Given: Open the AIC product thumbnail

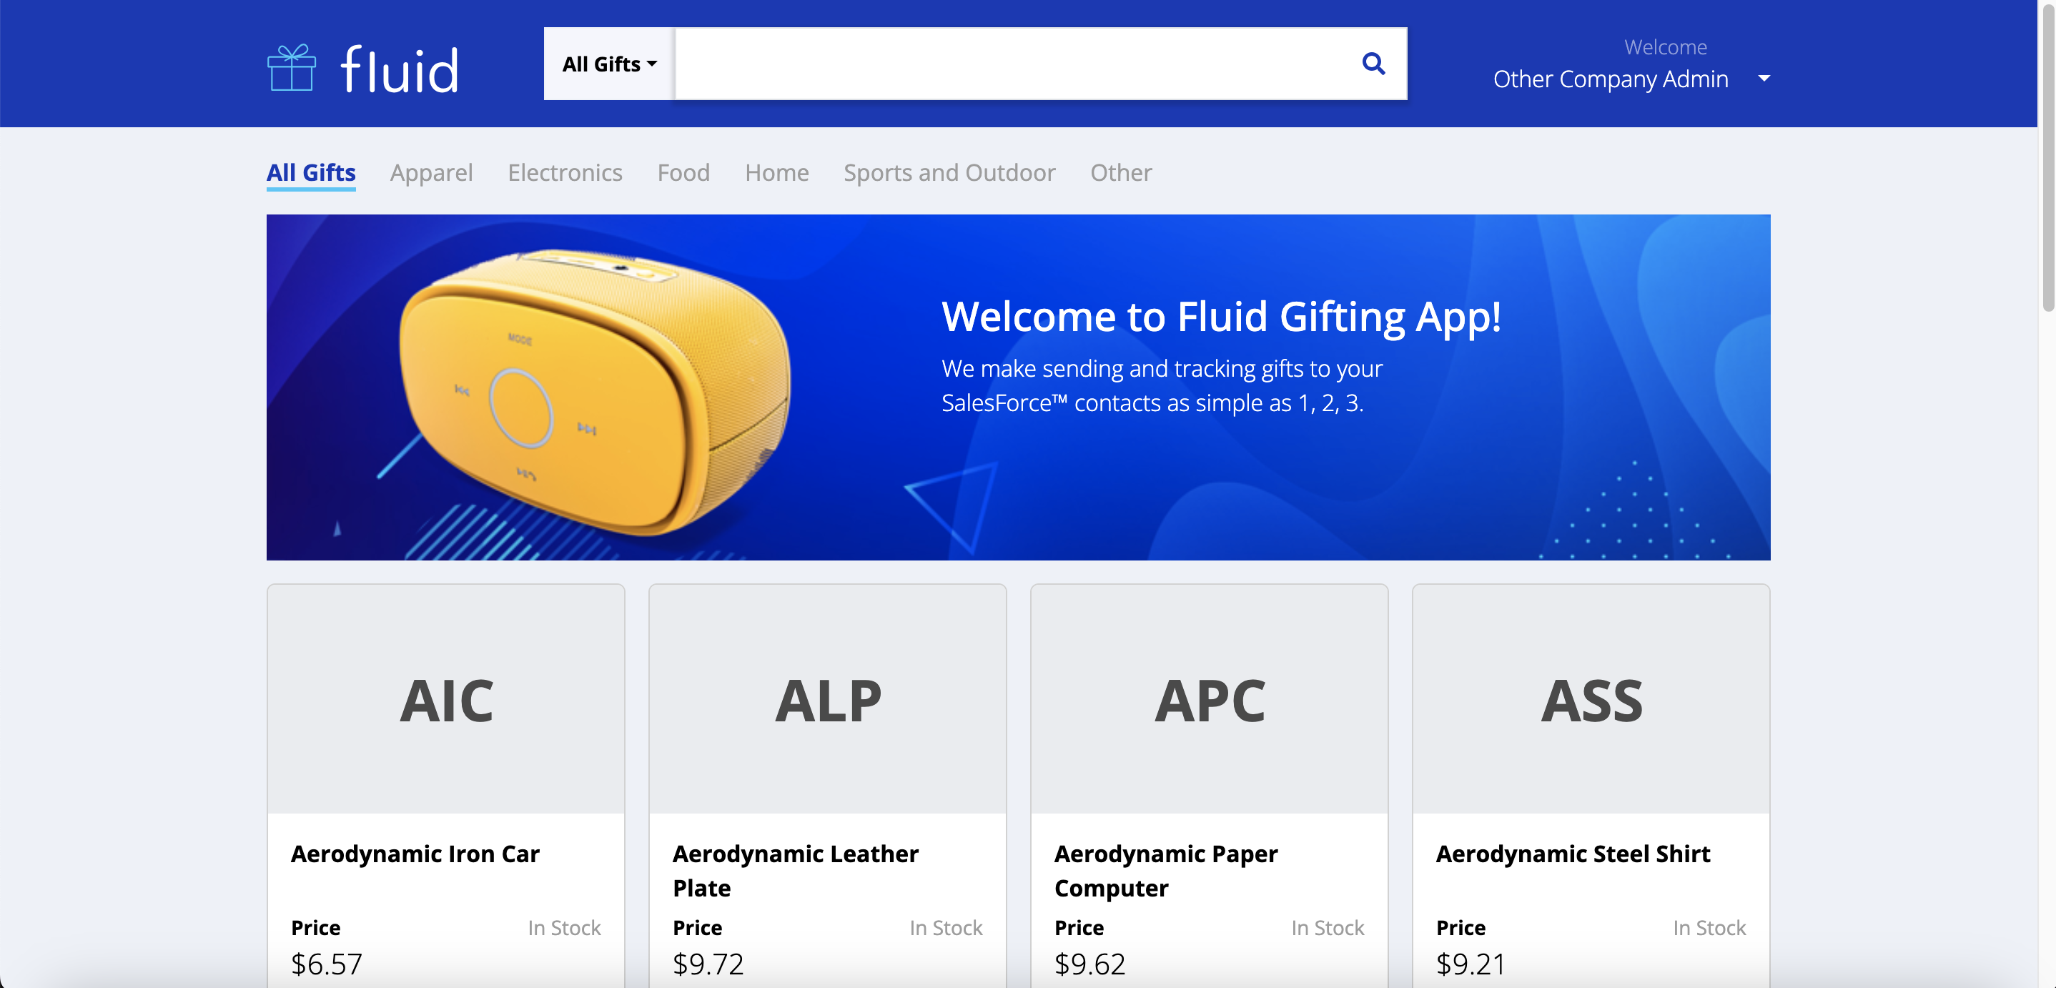Looking at the screenshot, I should [445, 698].
